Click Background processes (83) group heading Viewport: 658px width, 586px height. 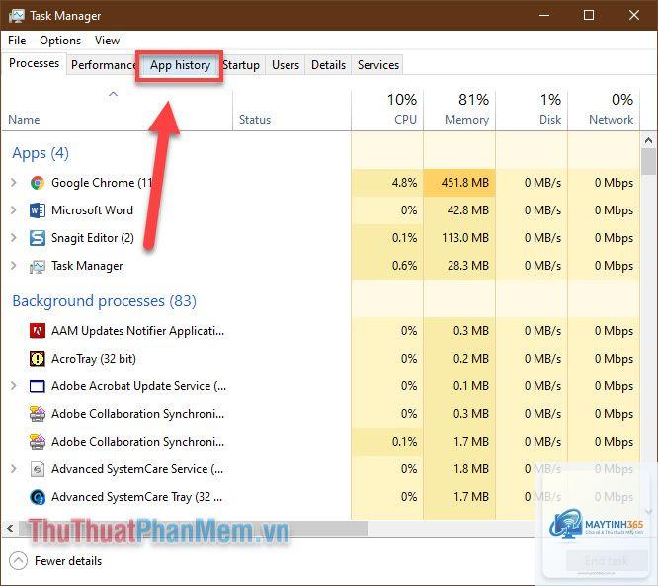[x=104, y=301]
